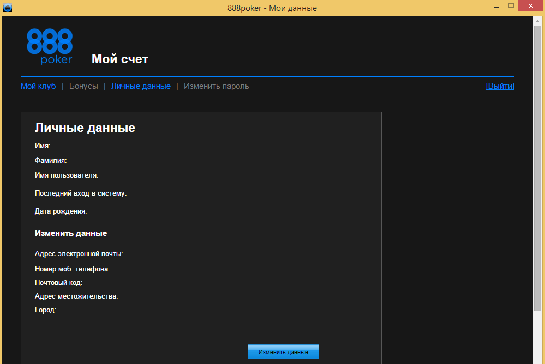Maximize the 888poker window
Image resolution: width=545 pixels, height=364 pixels.
[x=511, y=6]
